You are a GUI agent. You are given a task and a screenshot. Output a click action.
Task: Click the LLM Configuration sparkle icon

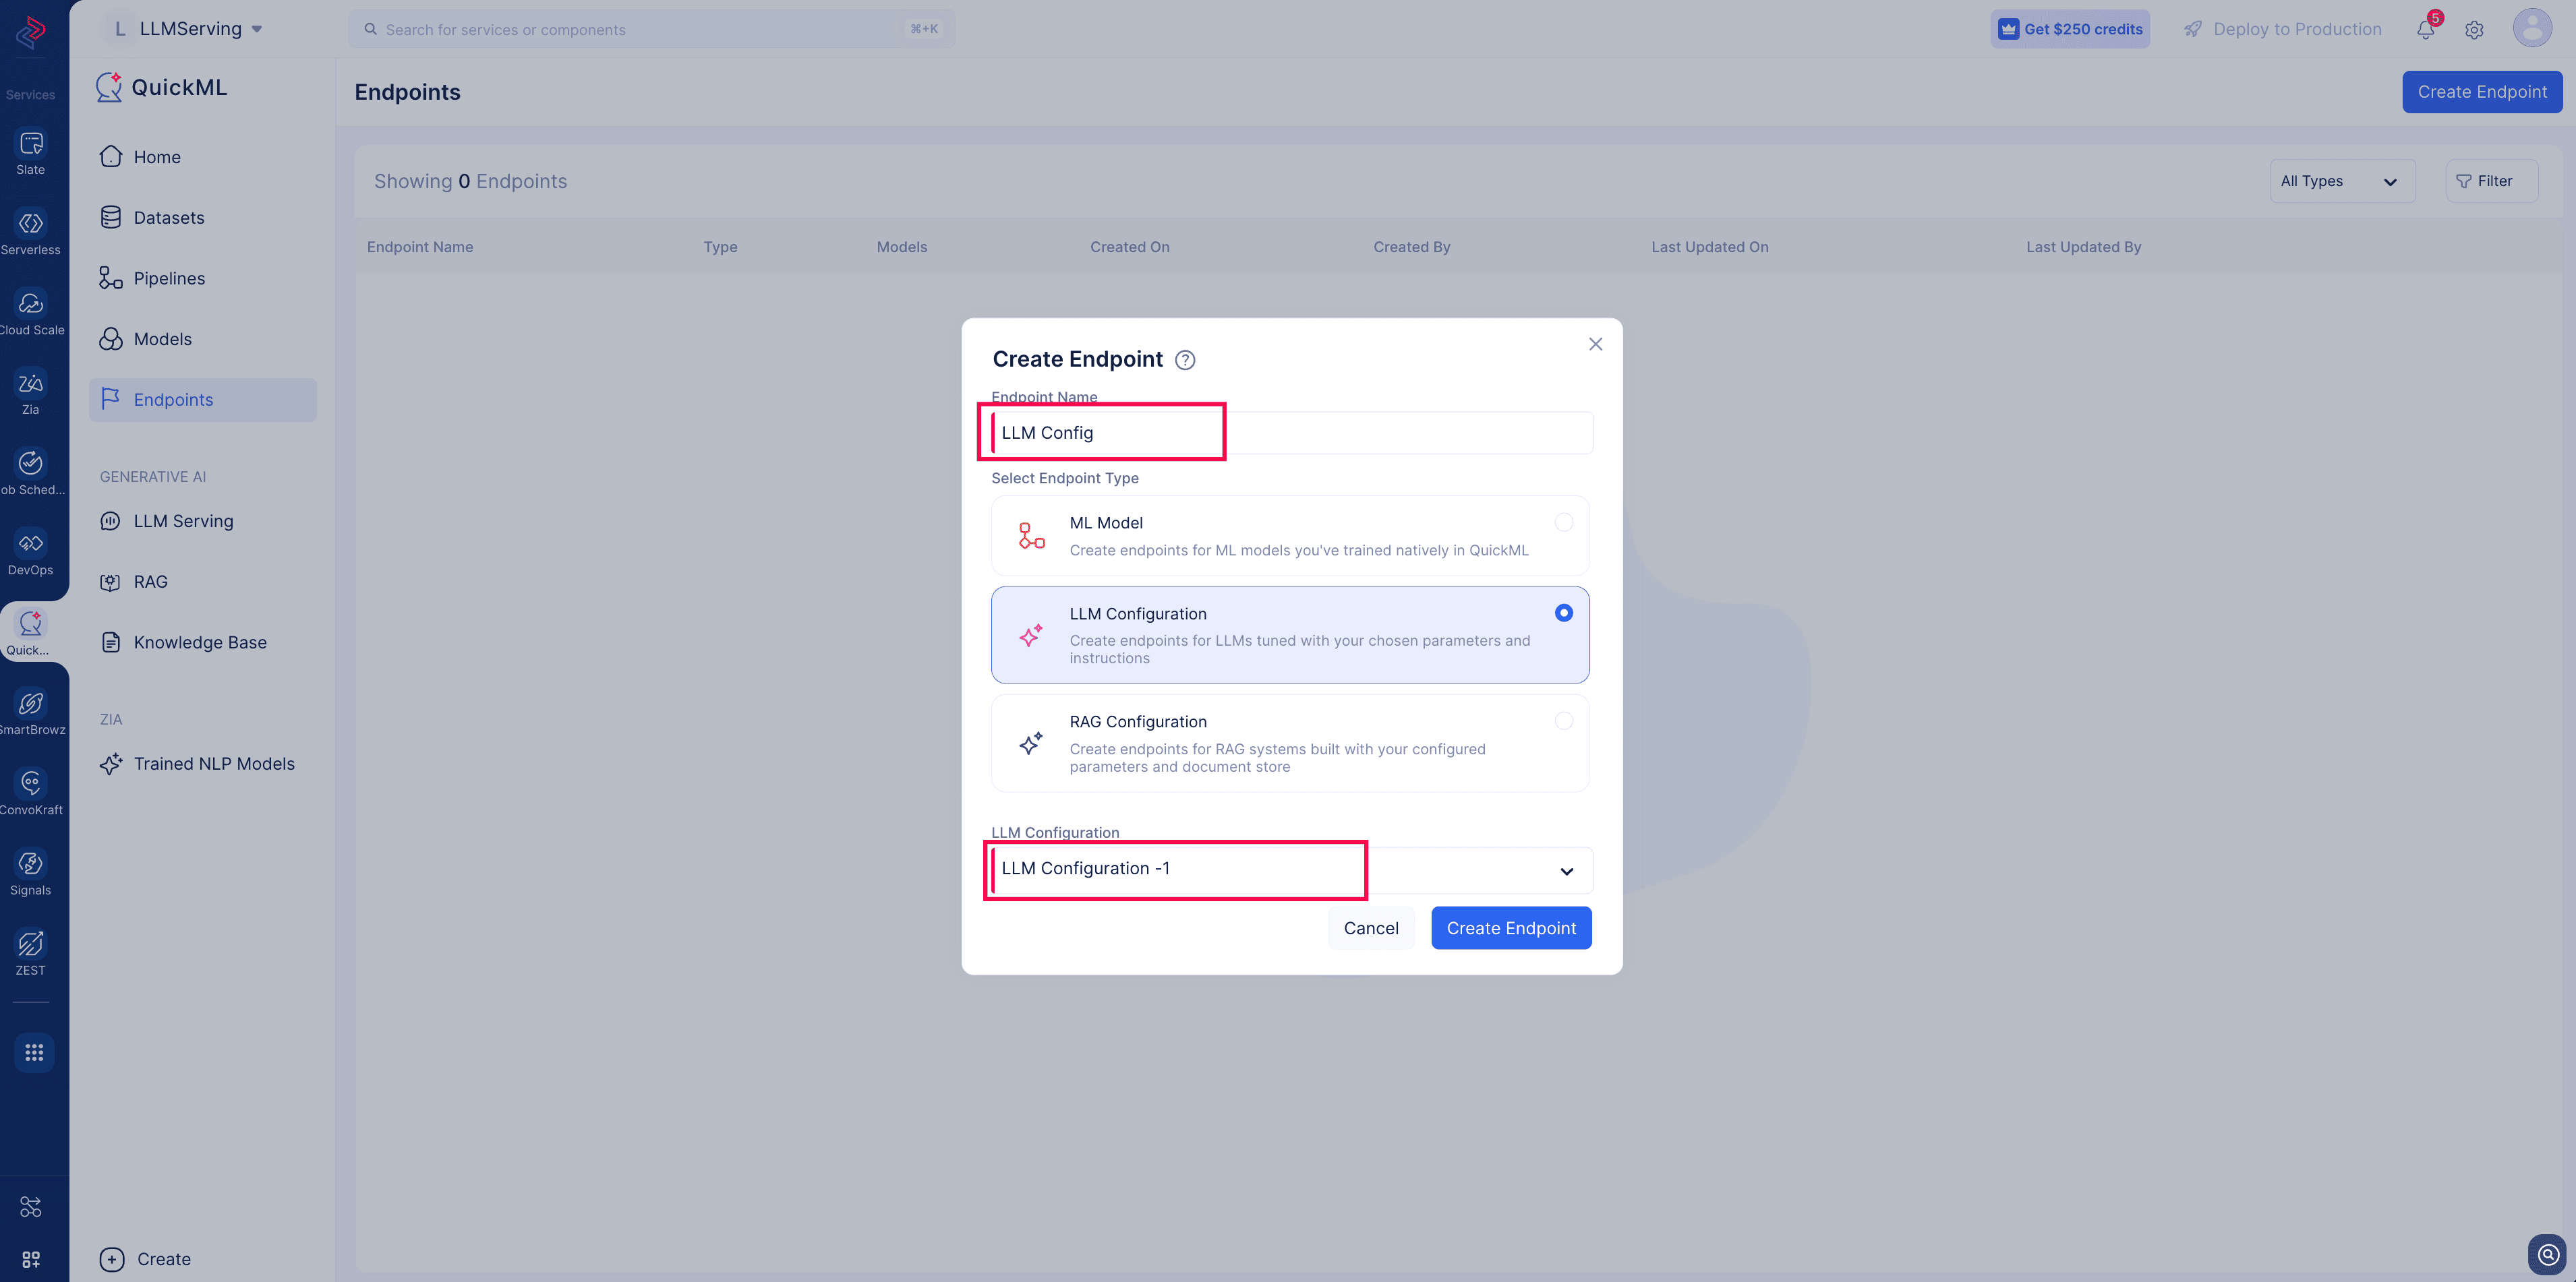pos(1031,636)
